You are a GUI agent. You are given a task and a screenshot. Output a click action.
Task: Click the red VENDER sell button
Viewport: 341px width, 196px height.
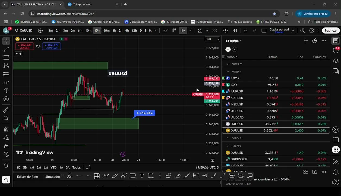click(24, 46)
